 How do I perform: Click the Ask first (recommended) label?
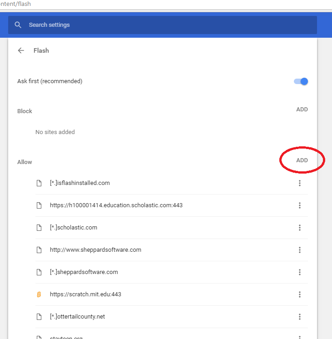coord(50,81)
